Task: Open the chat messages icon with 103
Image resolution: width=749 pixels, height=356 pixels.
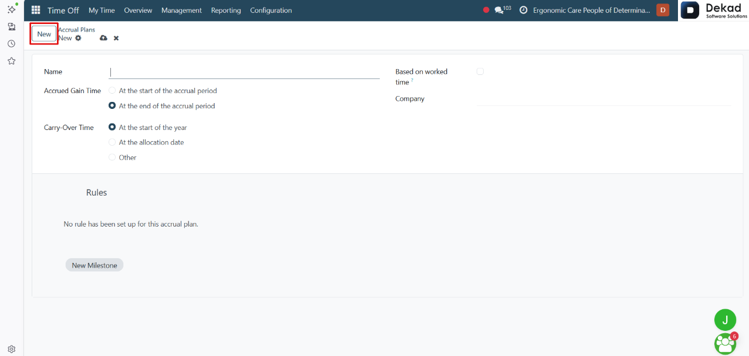Action: click(502, 10)
